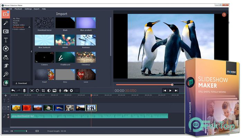Viewport: 242px width, 138px height.
Task: Open the Filters magic wand tool
Action: click(x=6, y=23)
